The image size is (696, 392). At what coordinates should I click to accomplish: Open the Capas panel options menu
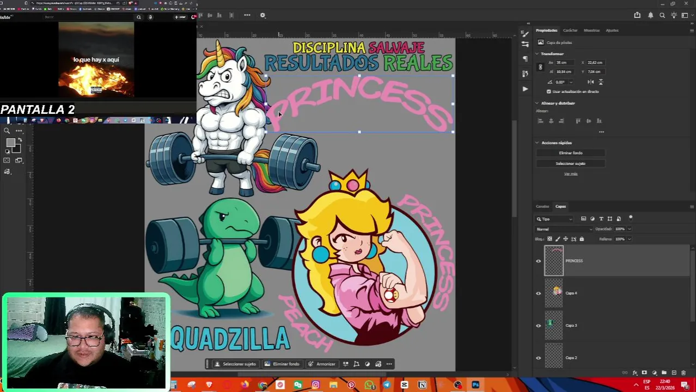click(x=692, y=206)
